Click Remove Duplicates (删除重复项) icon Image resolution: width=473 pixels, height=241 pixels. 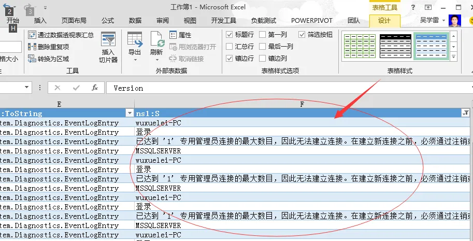click(32, 47)
